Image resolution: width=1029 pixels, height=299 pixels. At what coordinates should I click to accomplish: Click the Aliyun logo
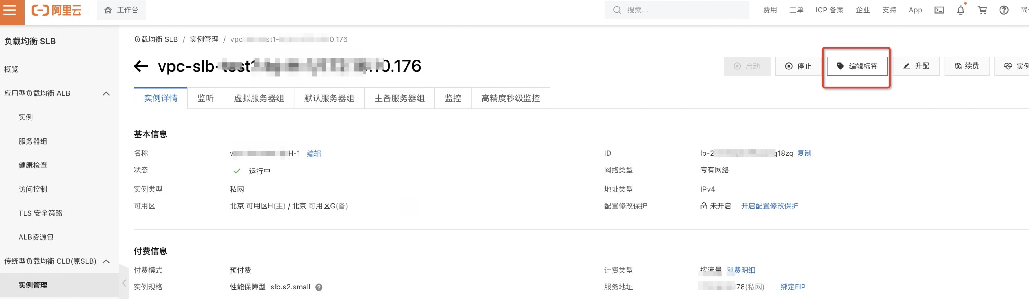[56, 10]
